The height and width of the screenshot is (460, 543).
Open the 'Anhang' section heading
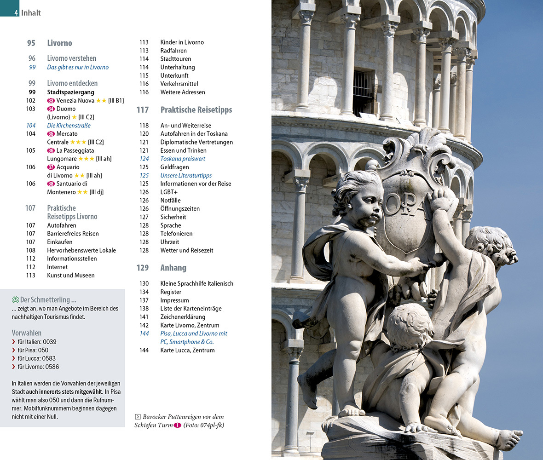(x=173, y=268)
